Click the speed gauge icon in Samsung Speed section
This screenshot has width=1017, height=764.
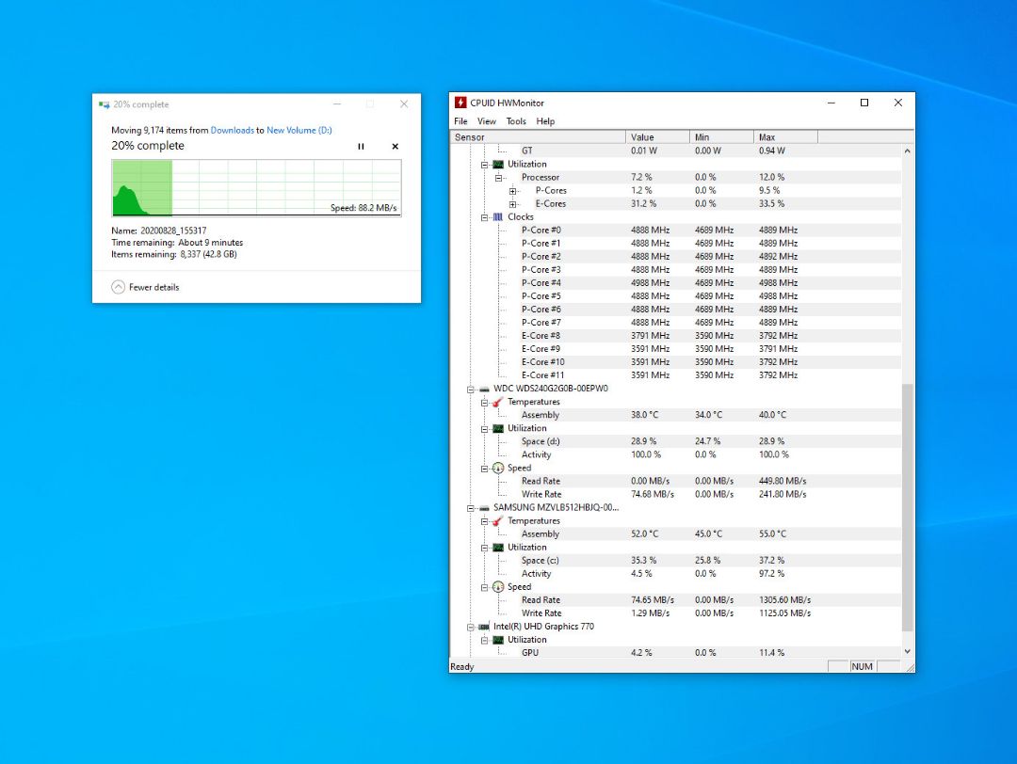point(497,586)
